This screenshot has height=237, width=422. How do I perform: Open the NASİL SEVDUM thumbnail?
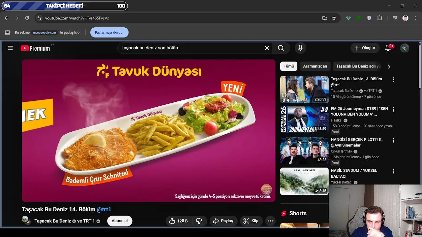(x=304, y=181)
